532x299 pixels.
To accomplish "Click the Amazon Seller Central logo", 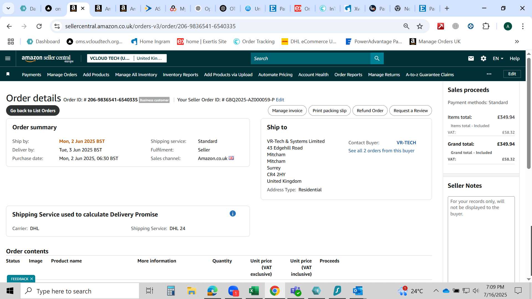I will click(47, 58).
